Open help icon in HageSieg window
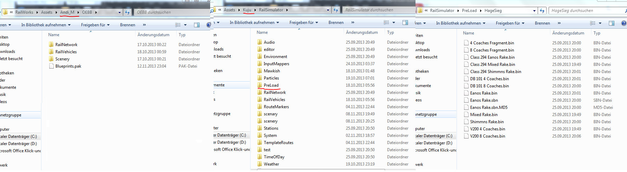627x172 pixels. tap(624, 23)
